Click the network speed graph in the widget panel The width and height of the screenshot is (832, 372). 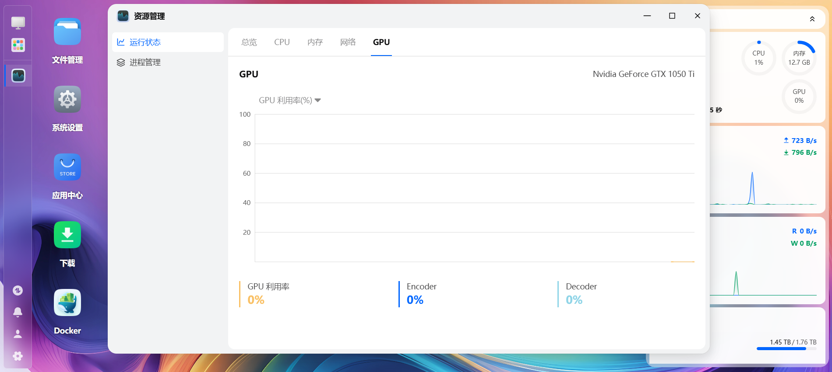click(x=763, y=188)
